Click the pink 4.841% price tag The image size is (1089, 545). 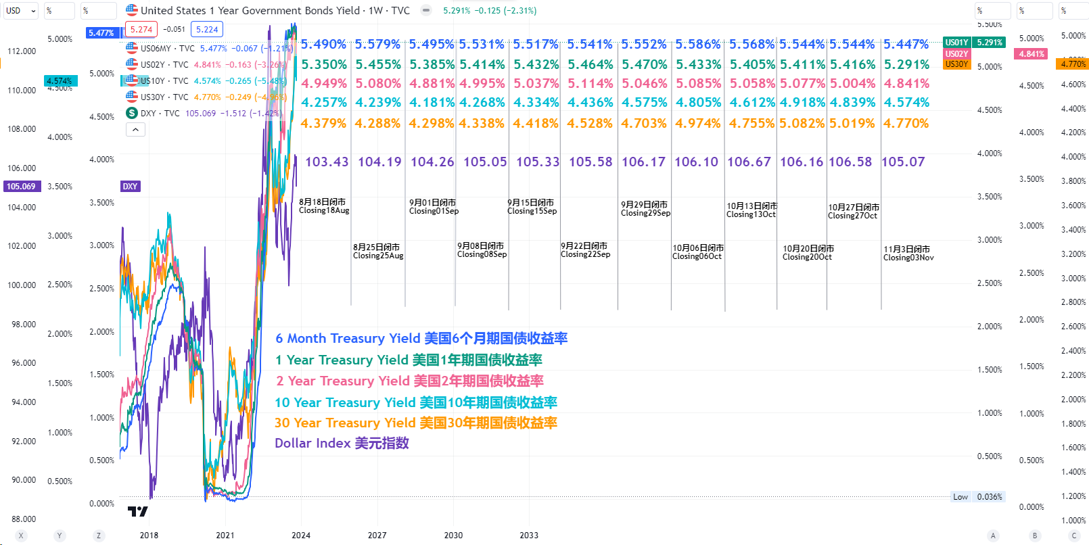1032,53
